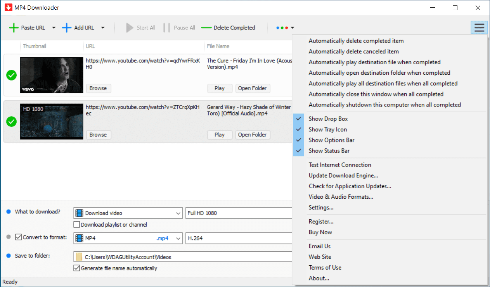The width and height of the screenshot is (490, 287).
Task: Play the Gerard Way Hazy Shade file
Action: 220,135
